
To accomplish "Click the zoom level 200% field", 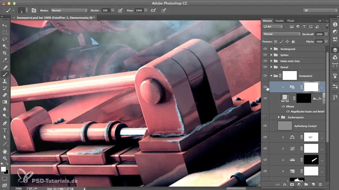I will (19, 188).
